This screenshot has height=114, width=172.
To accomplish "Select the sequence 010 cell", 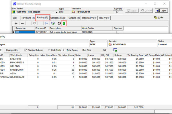I will coord(25,32).
